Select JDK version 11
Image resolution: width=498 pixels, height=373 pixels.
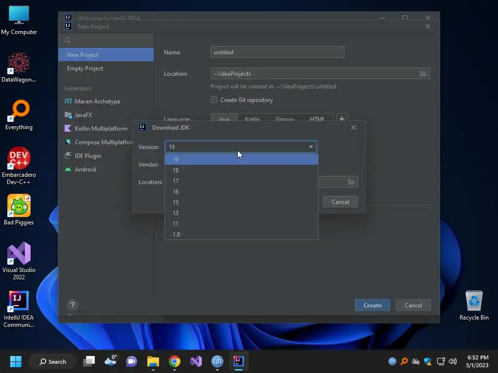coord(241,223)
